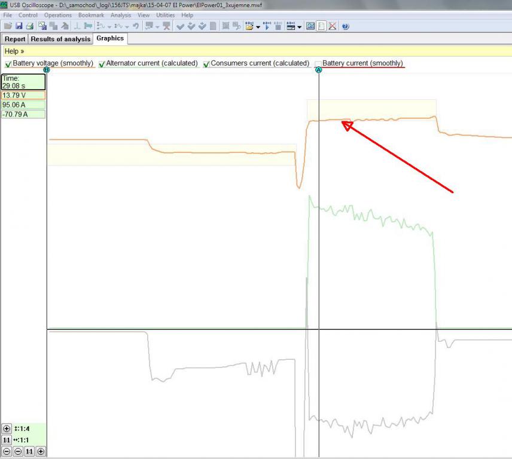Print the graph using the printer icon
This screenshot has width=512, height=459.
pos(30,26)
